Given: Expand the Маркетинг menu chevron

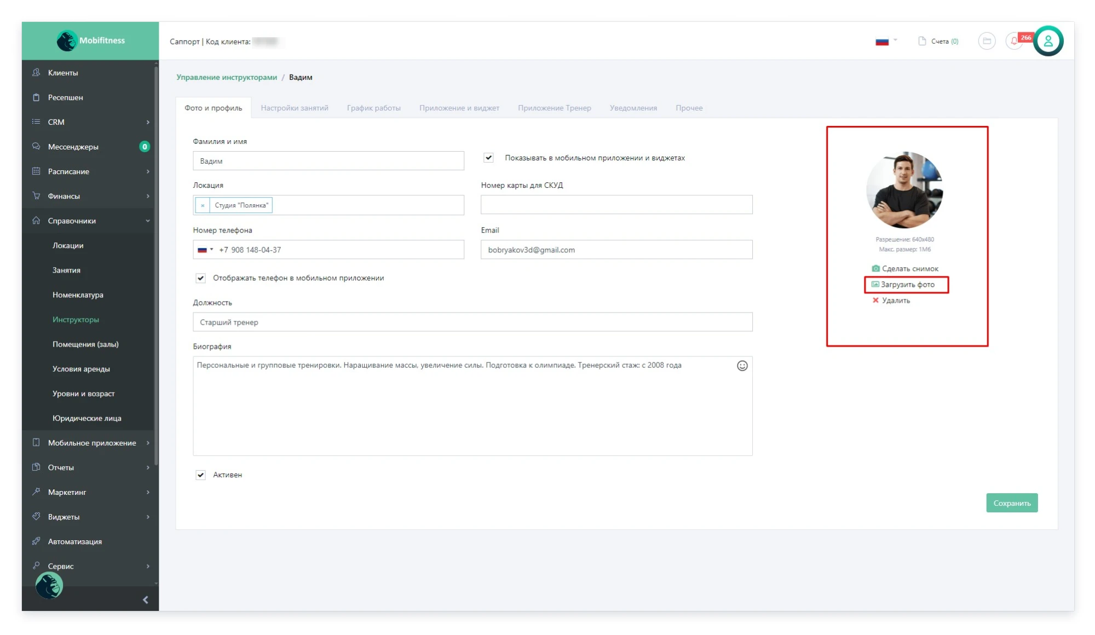Looking at the screenshot, I should coord(148,492).
